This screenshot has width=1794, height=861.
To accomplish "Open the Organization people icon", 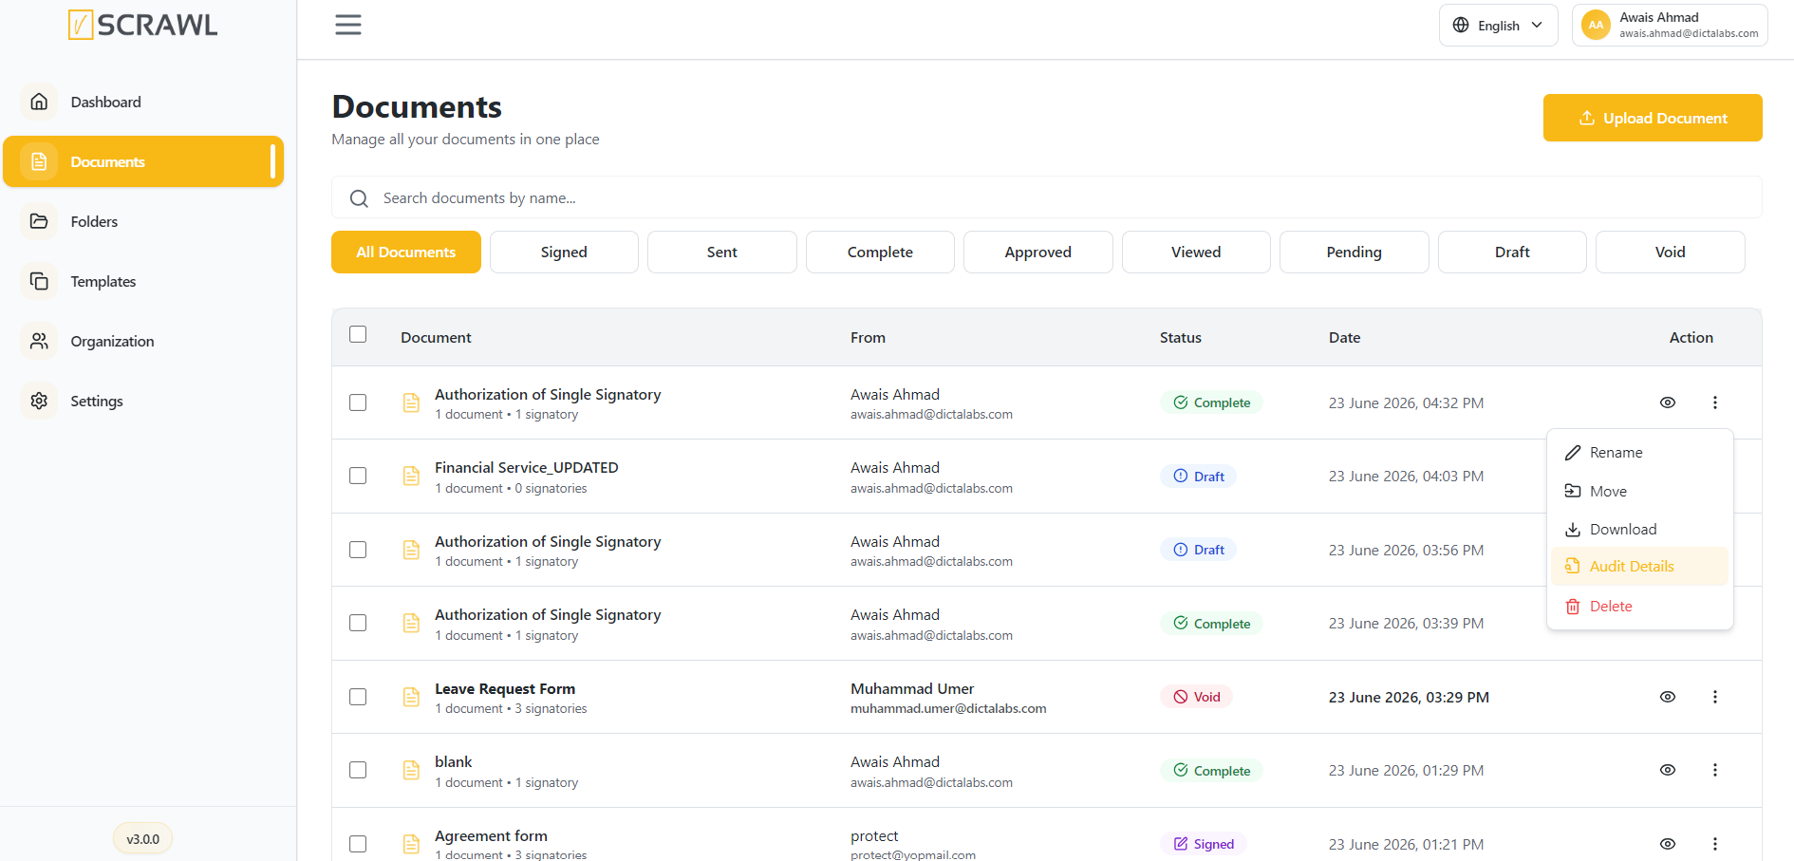I will click(x=39, y=341).
